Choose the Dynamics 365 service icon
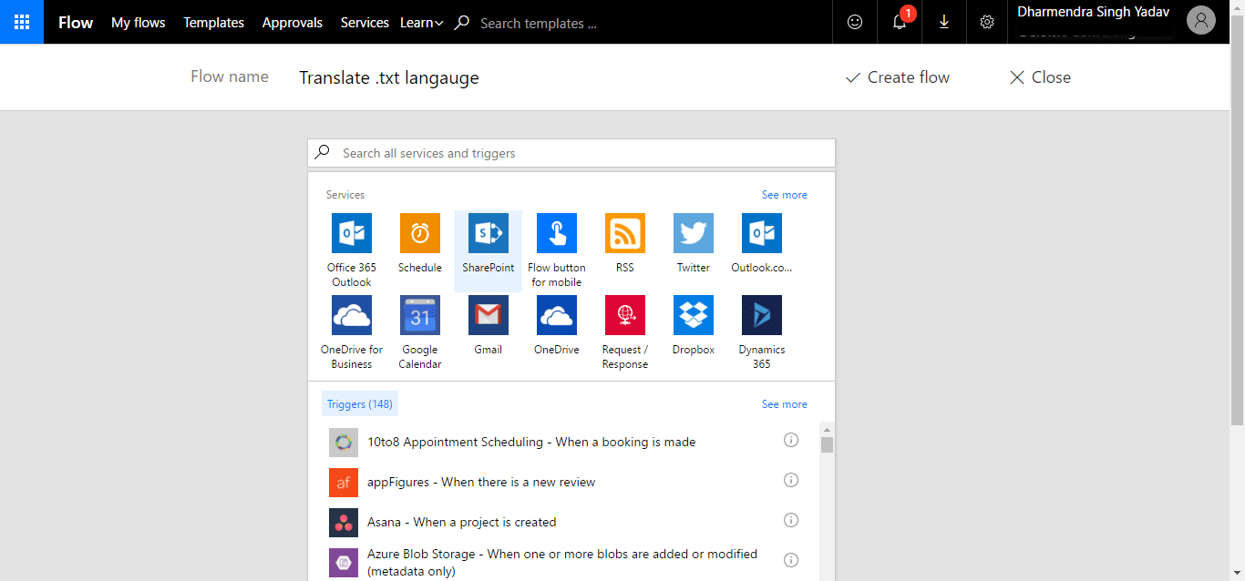The height and width of the screenshot is (581, 1245). pyautogui.click(x=762, y=315)
